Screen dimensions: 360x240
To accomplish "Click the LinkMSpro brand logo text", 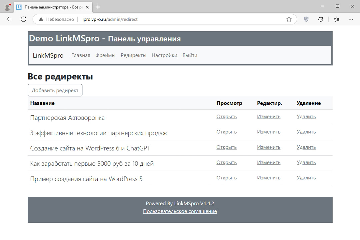I will point(48,55).
